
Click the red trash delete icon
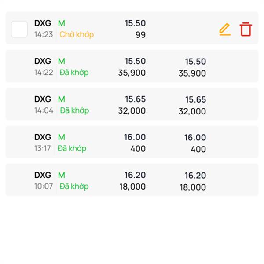pyautogui.click(x=246, y=29)
